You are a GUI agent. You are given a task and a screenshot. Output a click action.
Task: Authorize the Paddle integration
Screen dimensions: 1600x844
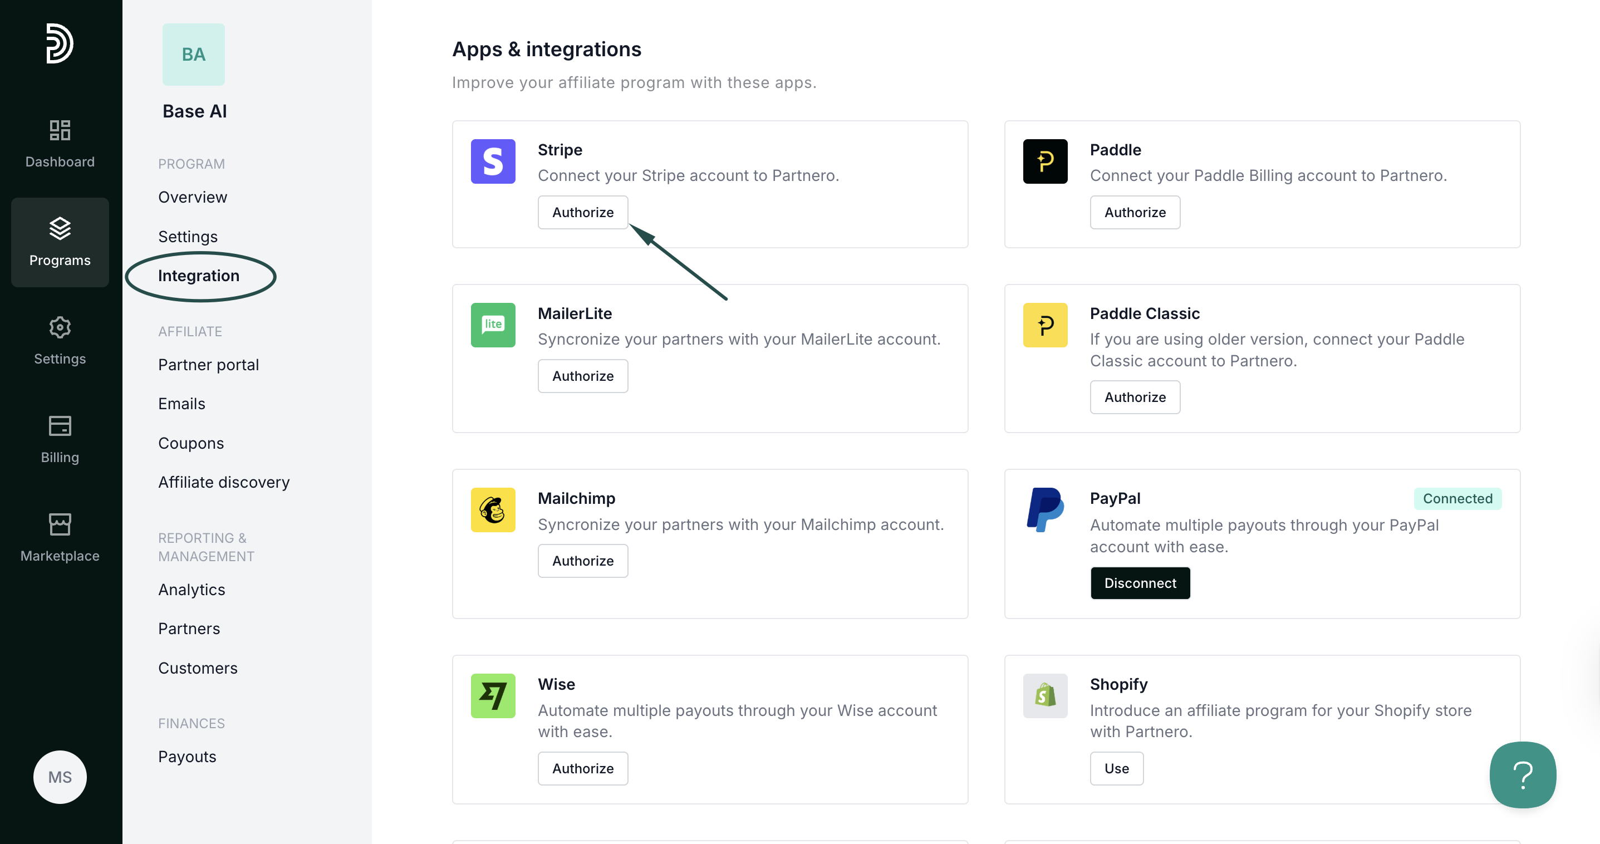click(x=1135, y=213)
